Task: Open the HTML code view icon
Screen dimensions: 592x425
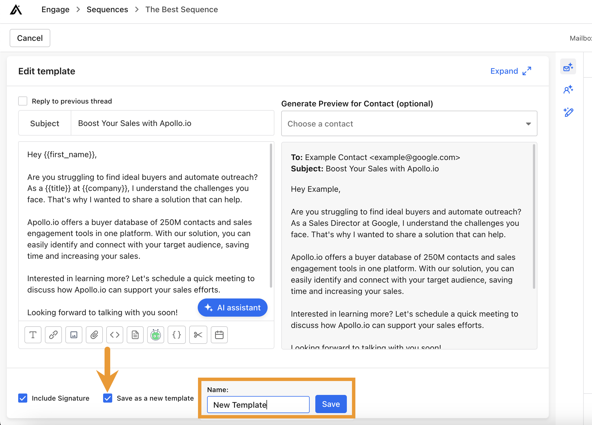Action: point(115,335)
